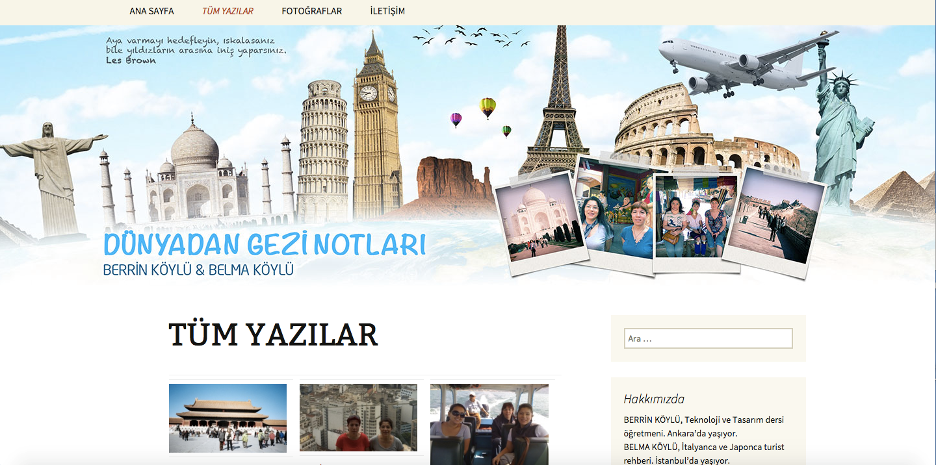Click the Les Brown quote author text
Screen dimensions: 936x465
131,60
